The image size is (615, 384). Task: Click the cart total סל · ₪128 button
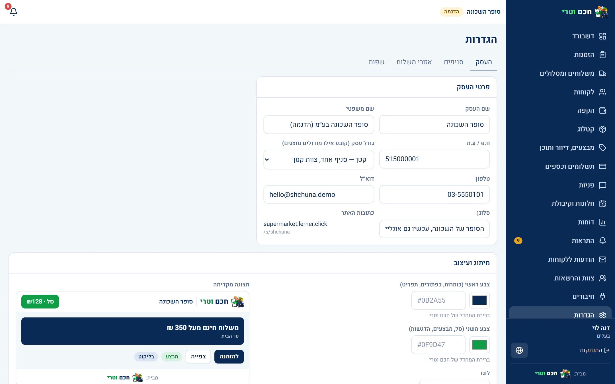tap(40, 302)
